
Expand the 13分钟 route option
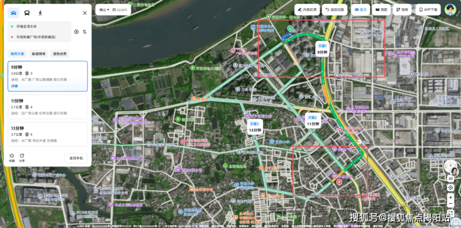coord(47,134)
